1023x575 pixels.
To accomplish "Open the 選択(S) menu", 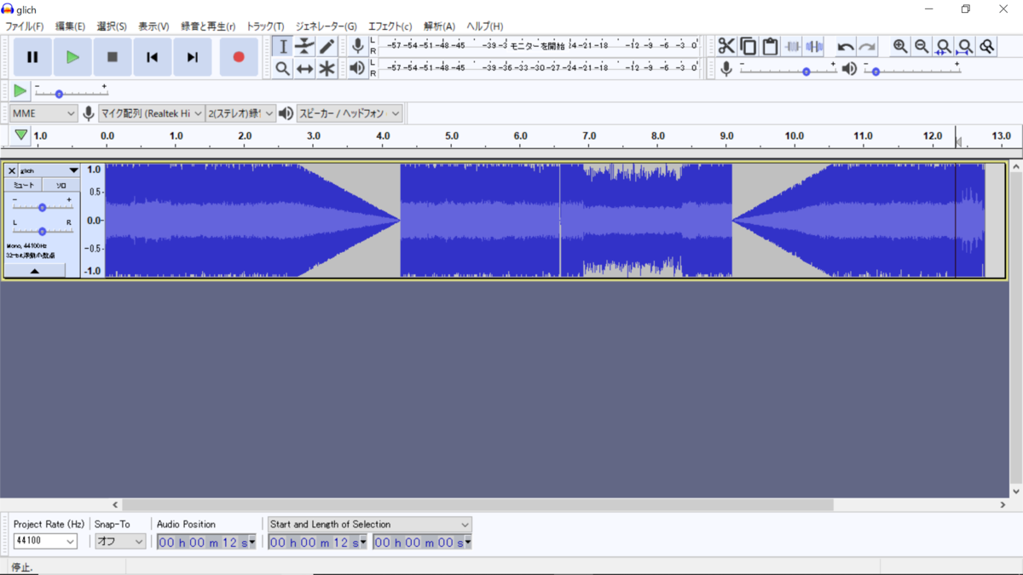I will (x=112, y=26).
